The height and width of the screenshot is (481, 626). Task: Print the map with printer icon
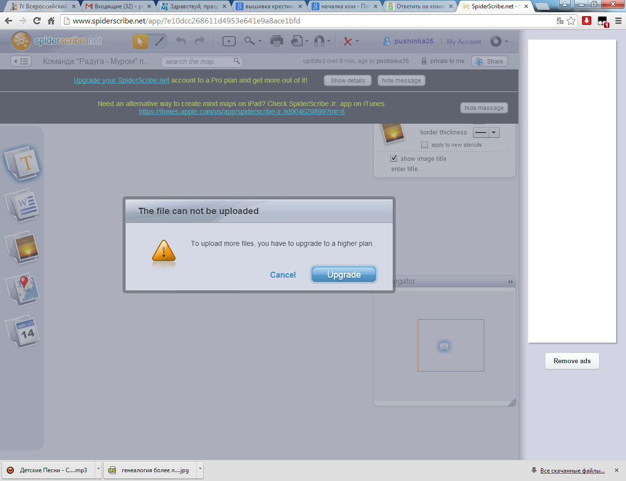[277, 41]
